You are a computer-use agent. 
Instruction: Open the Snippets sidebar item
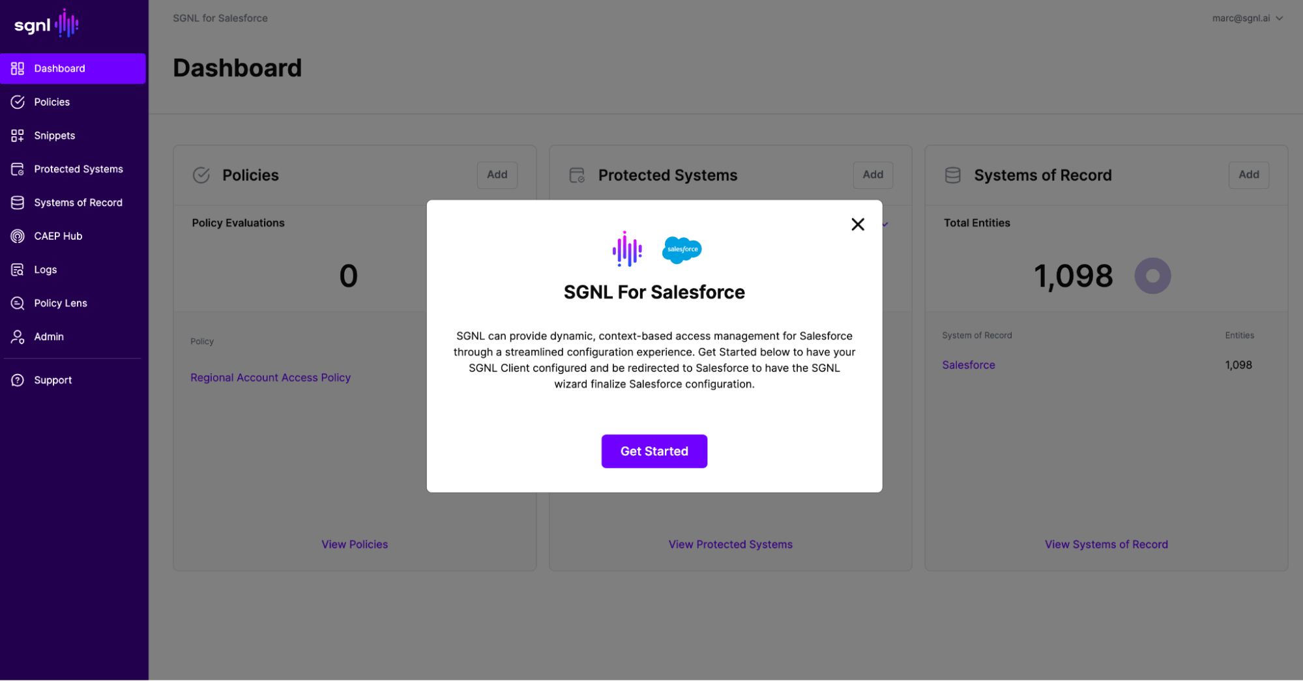72,136
